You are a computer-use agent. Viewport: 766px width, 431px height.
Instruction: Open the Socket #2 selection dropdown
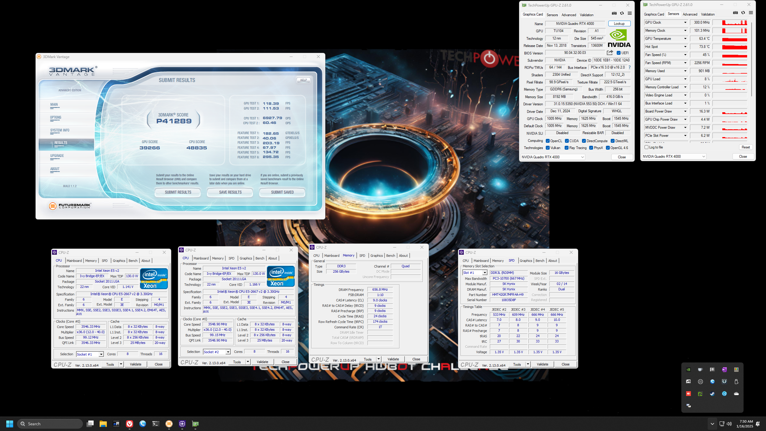[217, 352]
